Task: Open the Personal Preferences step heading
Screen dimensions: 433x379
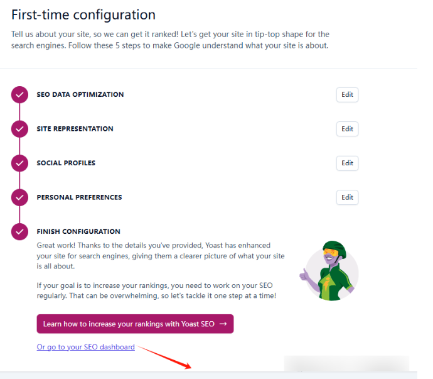Action: [80, 197]
